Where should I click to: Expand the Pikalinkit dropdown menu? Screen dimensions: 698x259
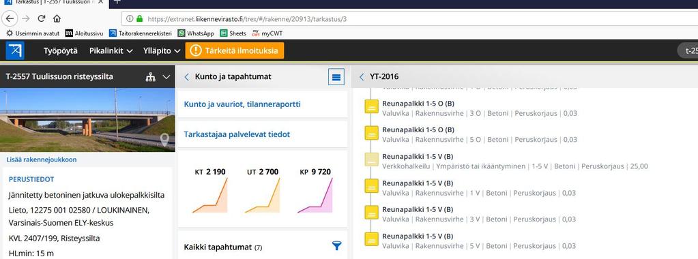[x=111, y=50]
